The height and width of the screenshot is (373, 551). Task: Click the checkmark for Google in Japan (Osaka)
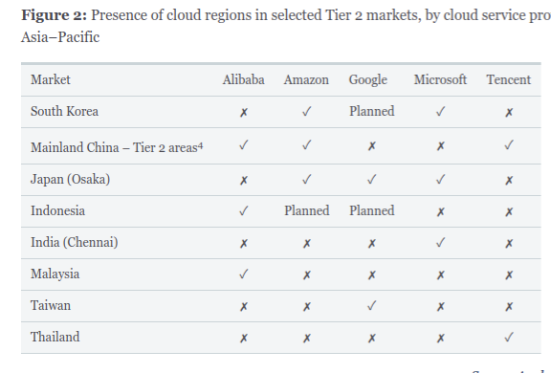(371, 180)
